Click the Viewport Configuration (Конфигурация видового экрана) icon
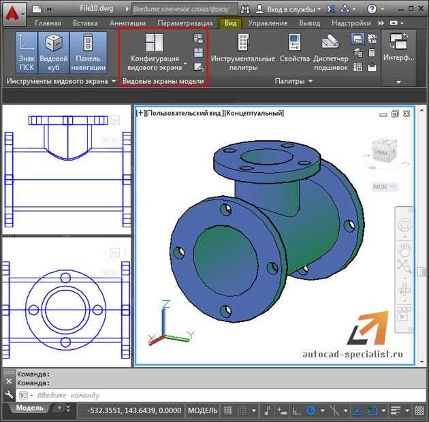 [155, 42]
